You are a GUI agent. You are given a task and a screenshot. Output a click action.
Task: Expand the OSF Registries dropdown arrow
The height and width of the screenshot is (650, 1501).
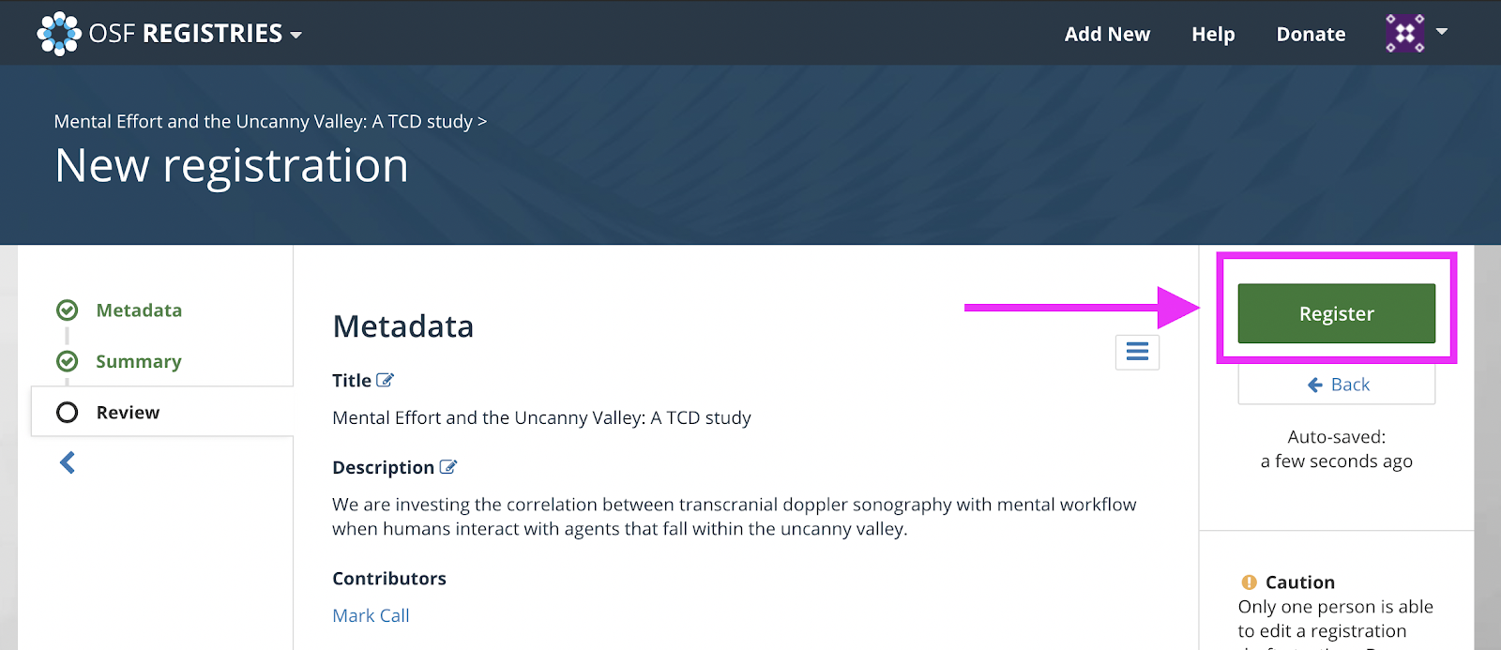tap(296, 36)
